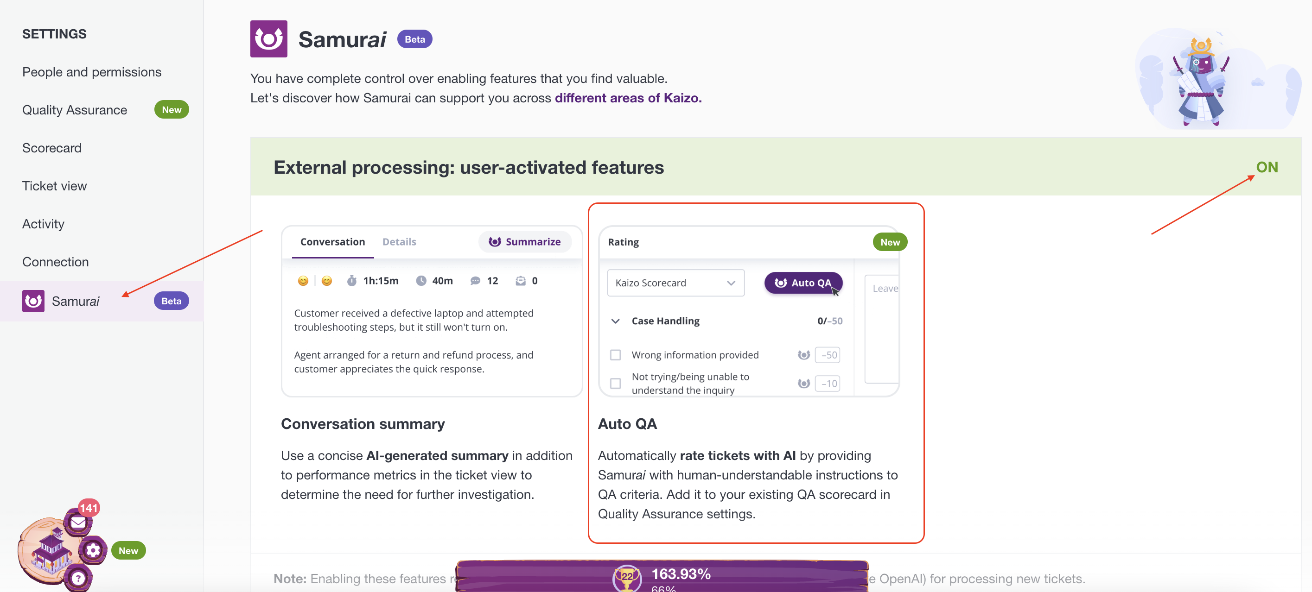Switch to the Details tab
1312x592 pixels.
tap(399, 242)
